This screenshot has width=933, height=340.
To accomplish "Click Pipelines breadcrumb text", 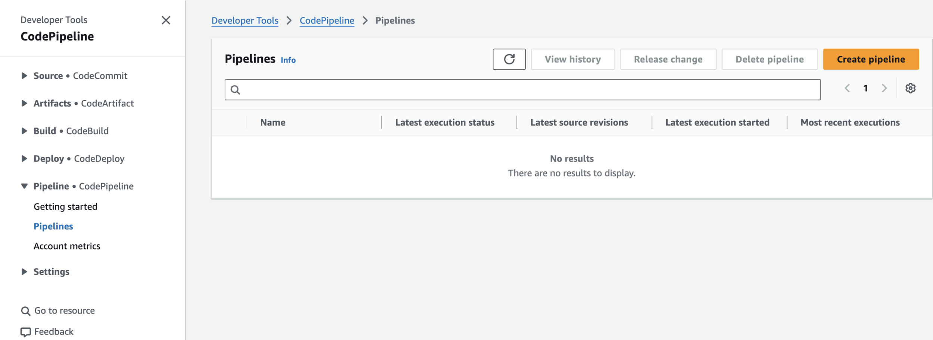I will point(395,20).
